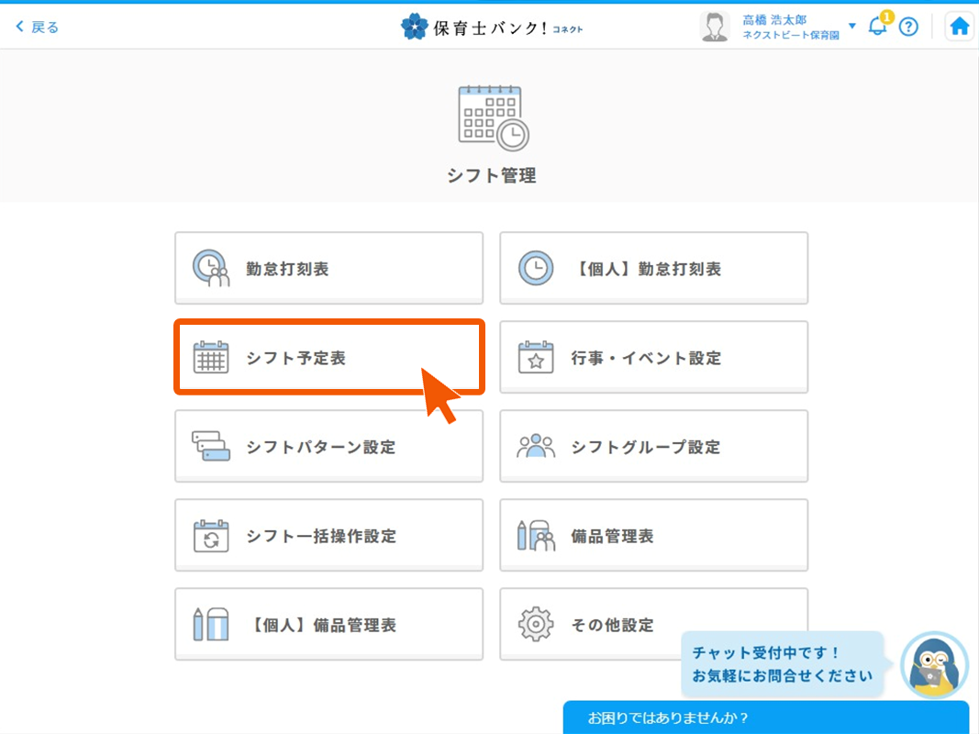The width and height of the screenshot is (979, 734).
Task: Click the gear icon on その他設定
Action: pyautogui.click(x=537, y=624)
